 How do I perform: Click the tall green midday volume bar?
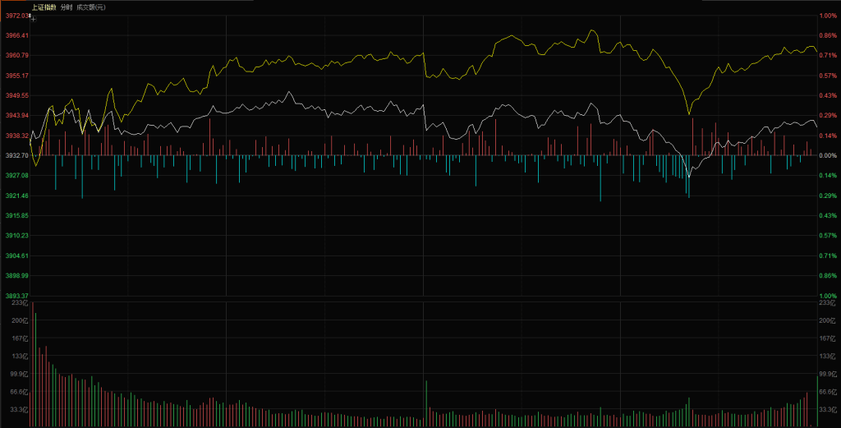[426, 404]
